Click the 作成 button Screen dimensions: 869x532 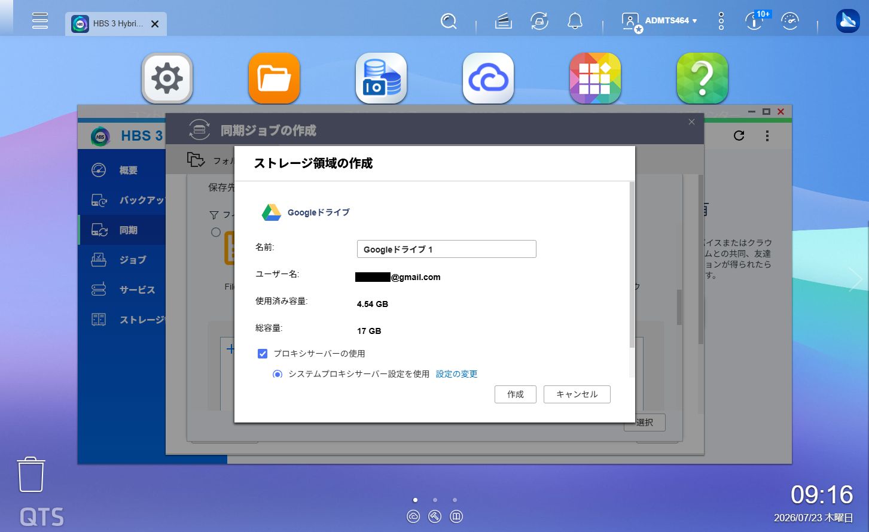coord(516,394)
